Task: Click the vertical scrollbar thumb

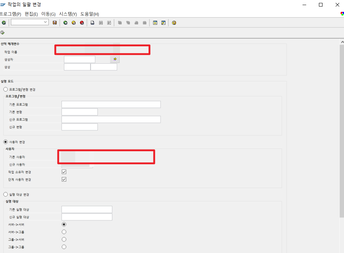Action: [x=342, y=131]
